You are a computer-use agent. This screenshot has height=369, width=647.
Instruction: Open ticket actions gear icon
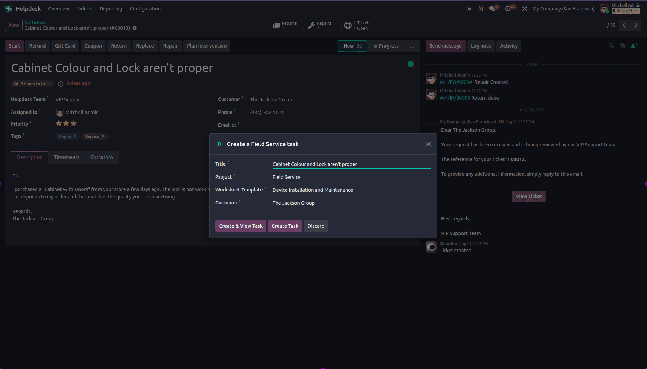coord(134,28)
